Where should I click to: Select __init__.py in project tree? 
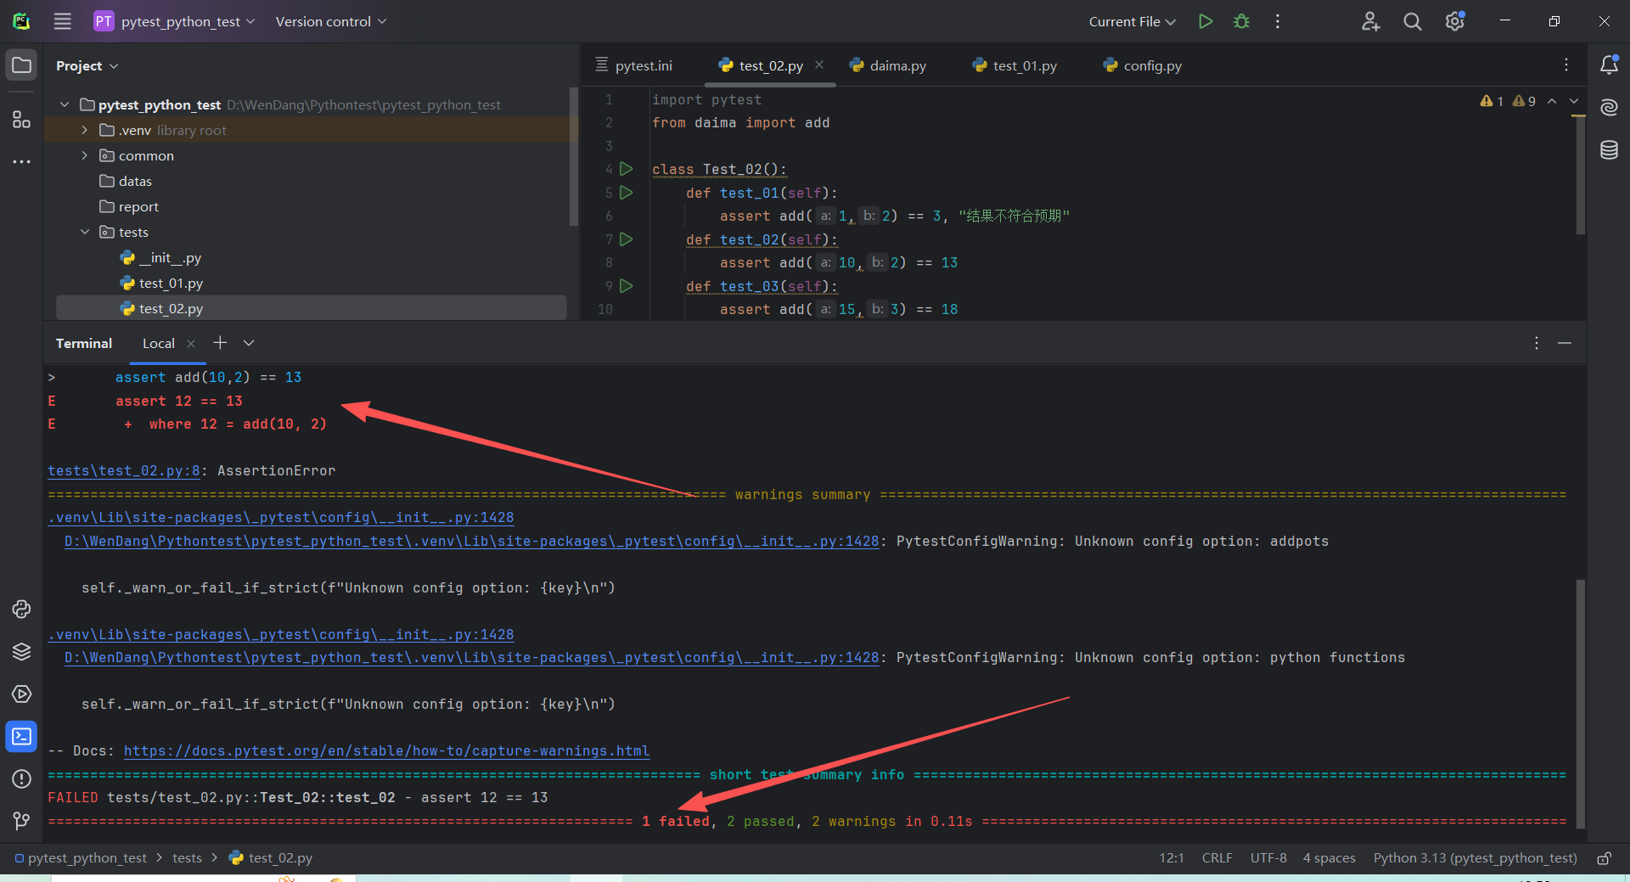coord(170,257)
